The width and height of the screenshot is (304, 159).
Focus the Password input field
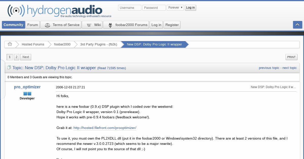(x=154, y=8)
